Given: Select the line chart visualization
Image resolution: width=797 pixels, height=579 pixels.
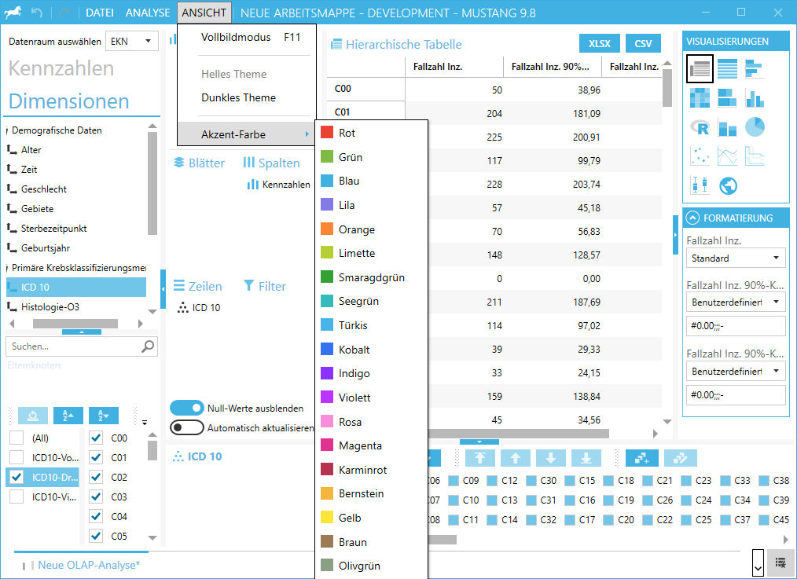Looking at the screenshot, I should pos(727,156).
